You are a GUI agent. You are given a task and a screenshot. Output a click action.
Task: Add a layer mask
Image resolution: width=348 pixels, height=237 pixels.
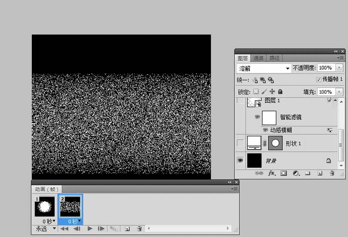click(x=284, y=173)
